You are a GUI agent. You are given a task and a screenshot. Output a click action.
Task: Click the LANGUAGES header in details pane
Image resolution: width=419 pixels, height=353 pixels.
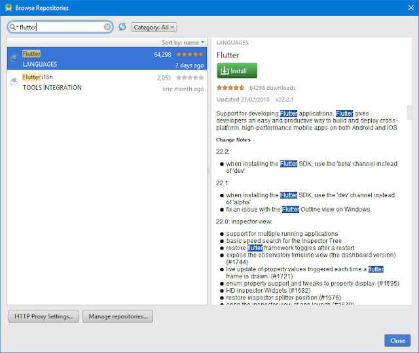pos(232,43)
